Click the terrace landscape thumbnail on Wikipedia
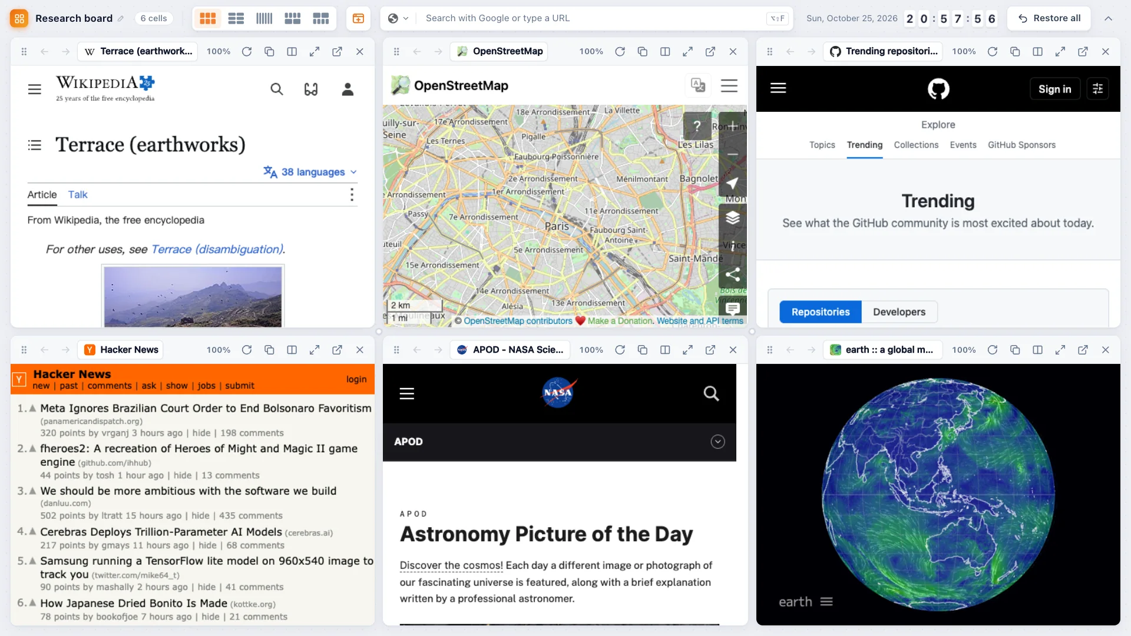 (x=193, y=296)
